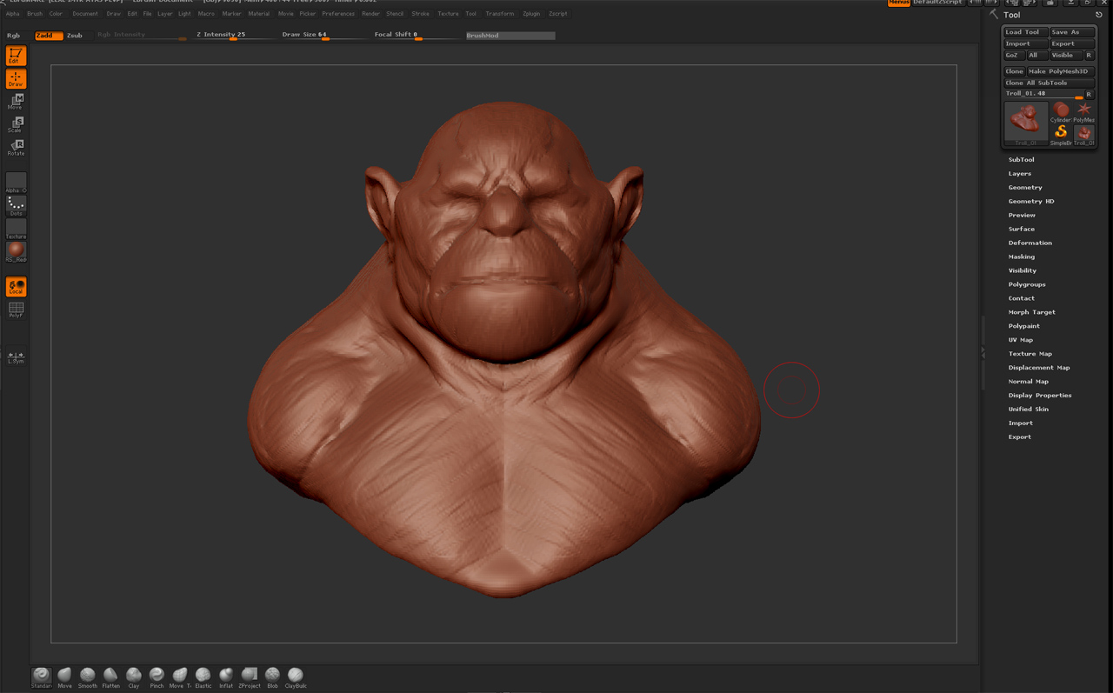The image size is (1113, 693).
Task: Choose the PolyMesh3D star tool
Action: click(1084, 112)
